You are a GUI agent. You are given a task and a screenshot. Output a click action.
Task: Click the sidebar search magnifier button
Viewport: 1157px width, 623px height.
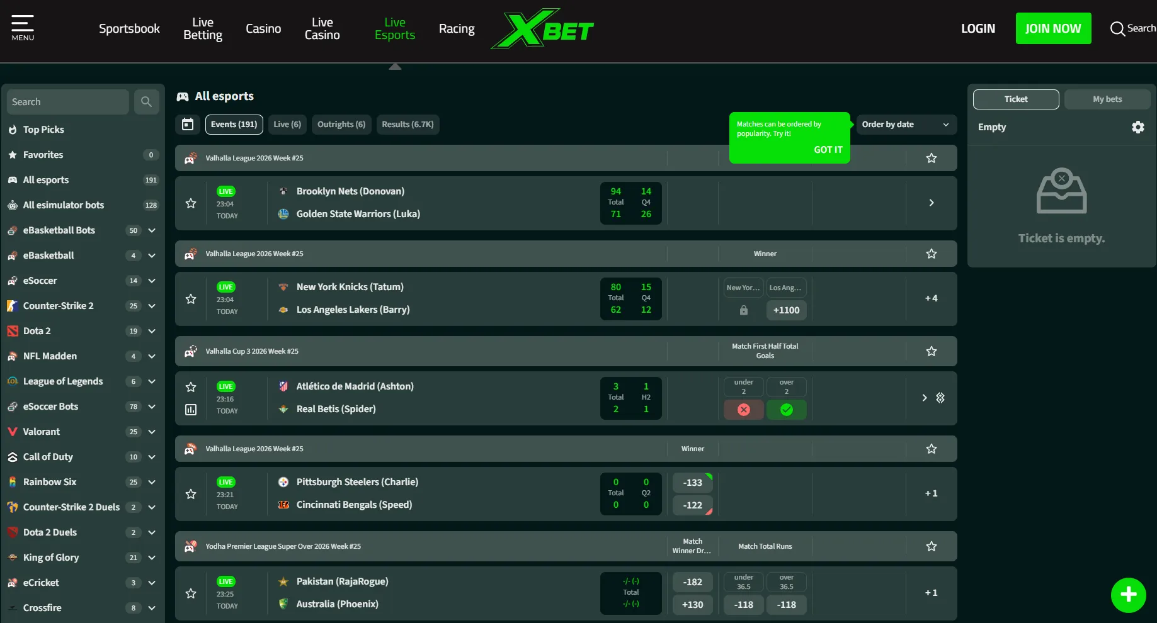(146, 102)
